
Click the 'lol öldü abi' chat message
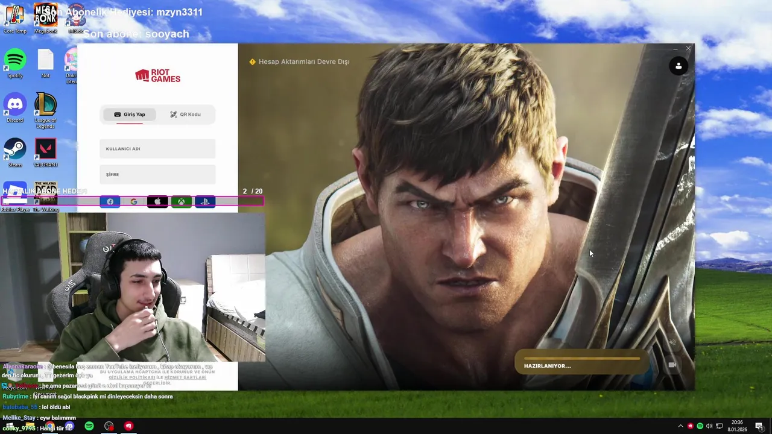click(37, 407)
